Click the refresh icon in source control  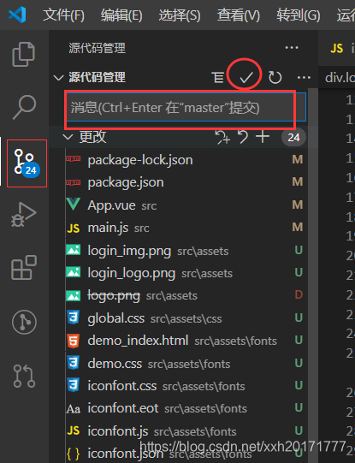pos(275,78)
